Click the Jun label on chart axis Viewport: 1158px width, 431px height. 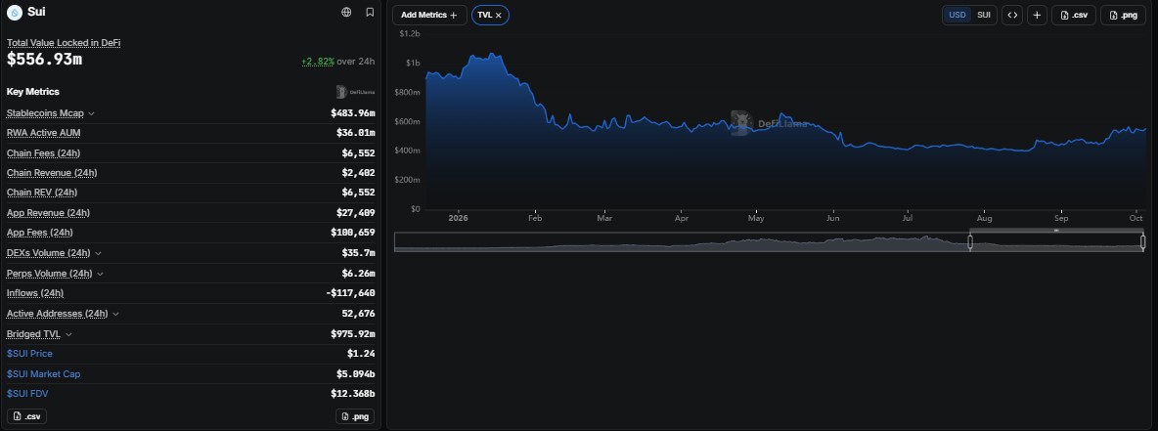click(833, 219)
